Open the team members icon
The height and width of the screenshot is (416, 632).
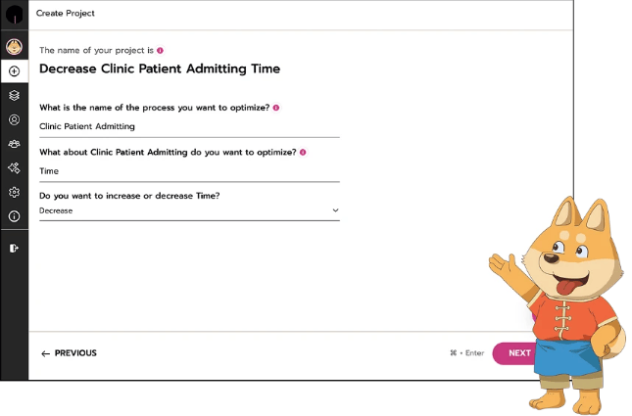click(x=14, y=144)
